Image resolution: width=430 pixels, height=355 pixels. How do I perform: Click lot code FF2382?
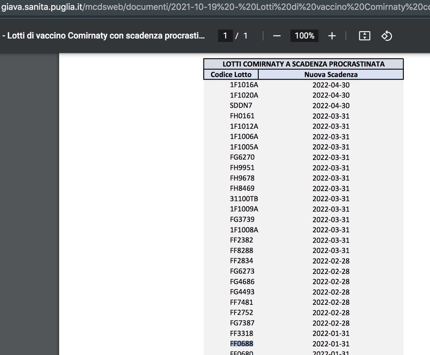pyautogui.click(x=242, y=240)
